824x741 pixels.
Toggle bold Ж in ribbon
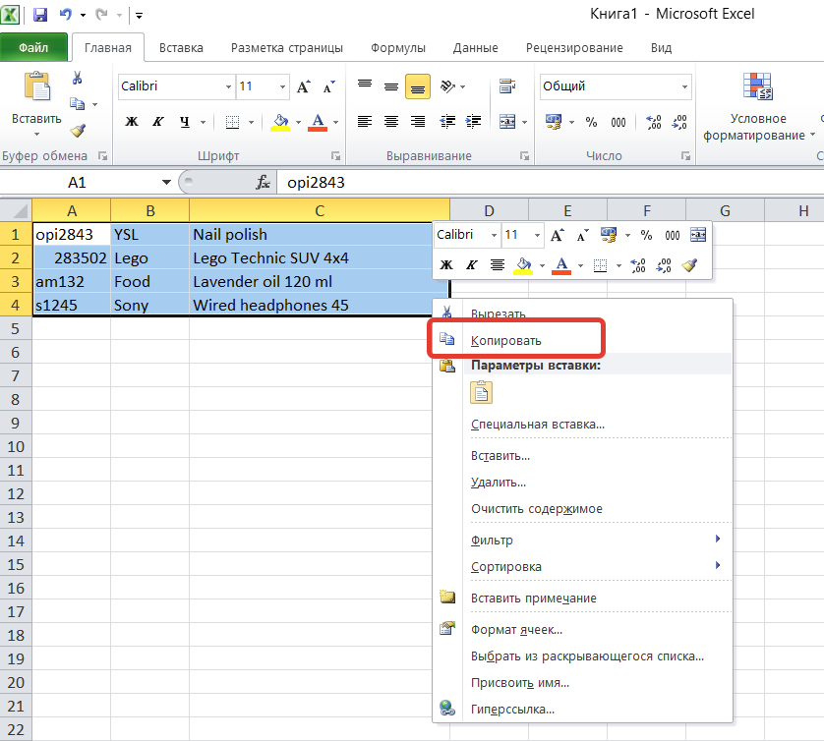(132, 123)
